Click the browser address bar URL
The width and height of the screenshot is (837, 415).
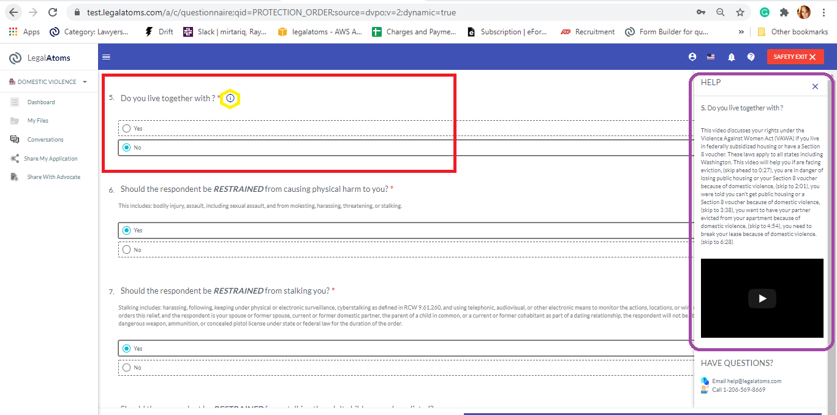click(x=271, y=12)
